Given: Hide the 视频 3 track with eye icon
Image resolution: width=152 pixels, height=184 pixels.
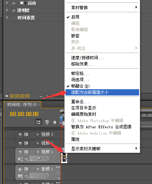Looking at the screenshot, I should [20, 135].
